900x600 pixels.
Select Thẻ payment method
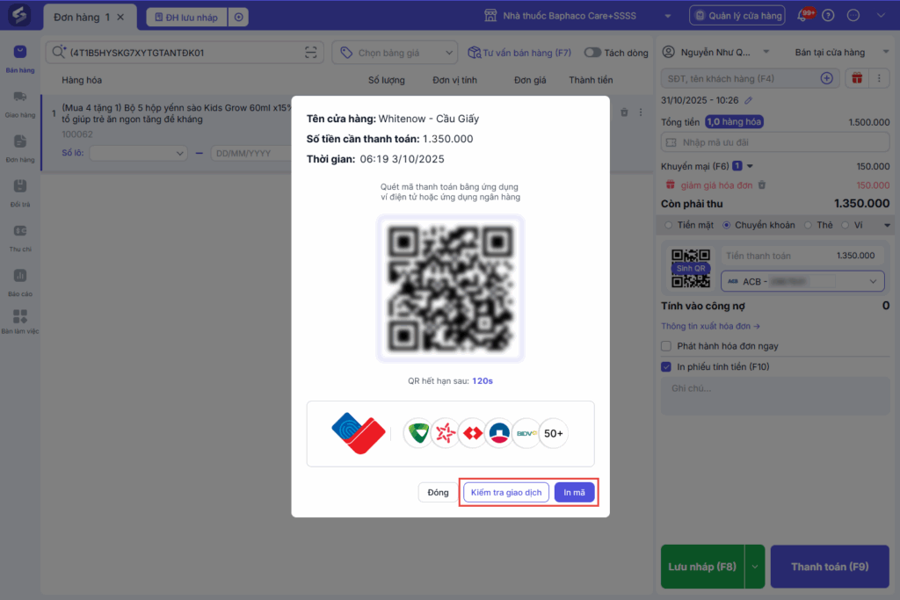[809, 225]
